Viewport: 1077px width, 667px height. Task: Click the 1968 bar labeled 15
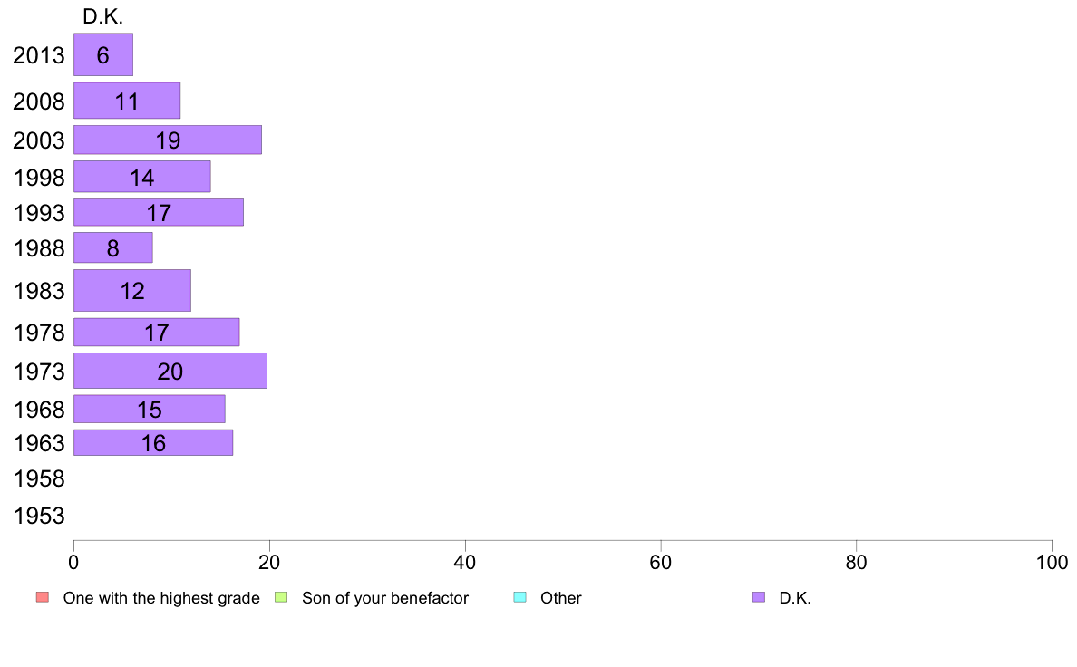click(x=149, y=410)
